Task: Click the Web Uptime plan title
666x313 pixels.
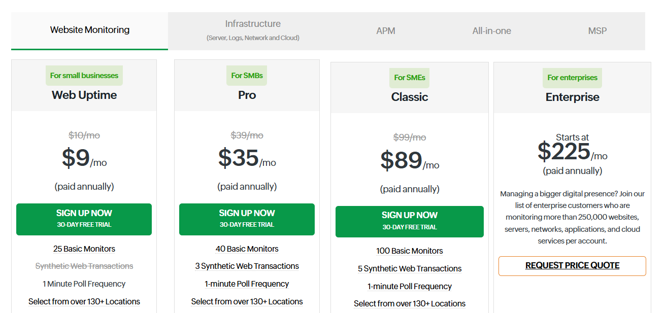Action: pyautogui.click(x=84, y=95)
